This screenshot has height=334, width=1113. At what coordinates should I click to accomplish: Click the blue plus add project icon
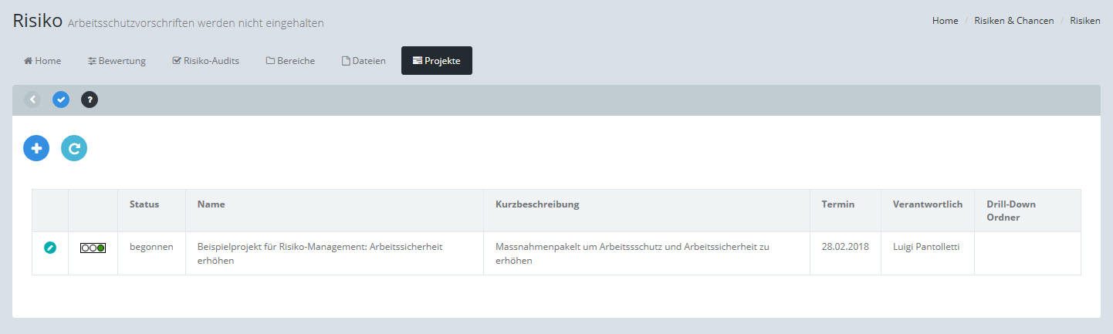36,148
